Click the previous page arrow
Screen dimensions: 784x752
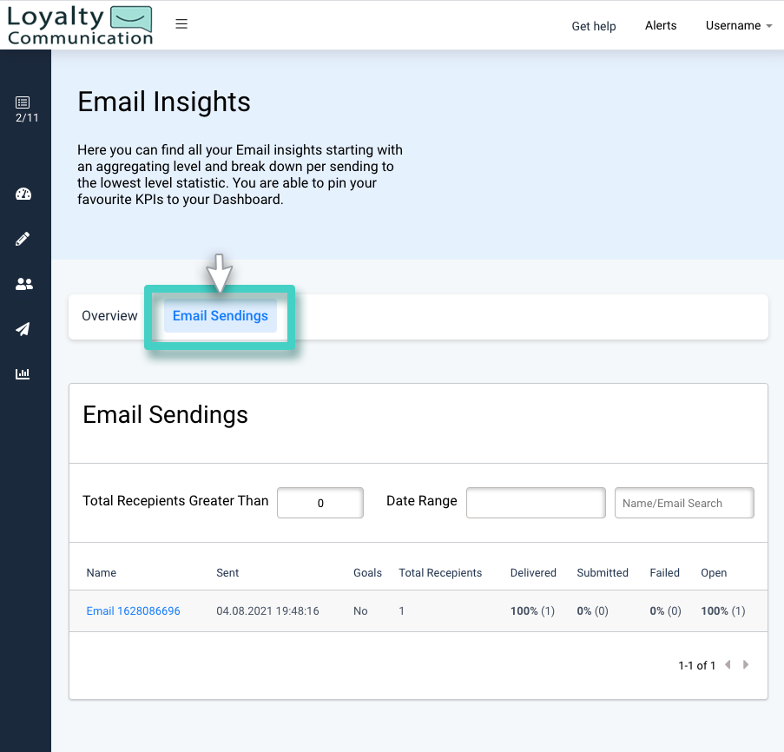[x=727, y=664]
